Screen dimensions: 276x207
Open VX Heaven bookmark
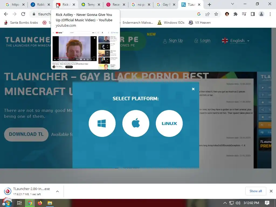[200, 23]
